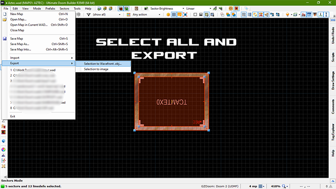This screenshot has height=189, width=336.
Task: Open the Sectors menu
Action: pyautogui.click(x=64, y=8)
